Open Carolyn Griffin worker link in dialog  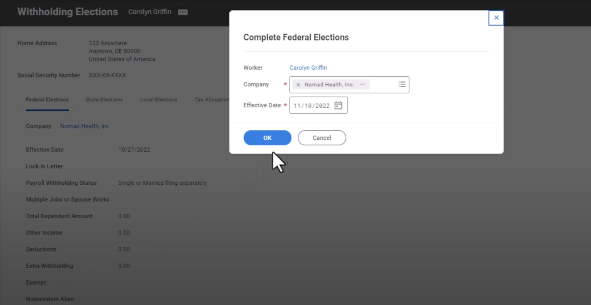[x=308, y=67]
